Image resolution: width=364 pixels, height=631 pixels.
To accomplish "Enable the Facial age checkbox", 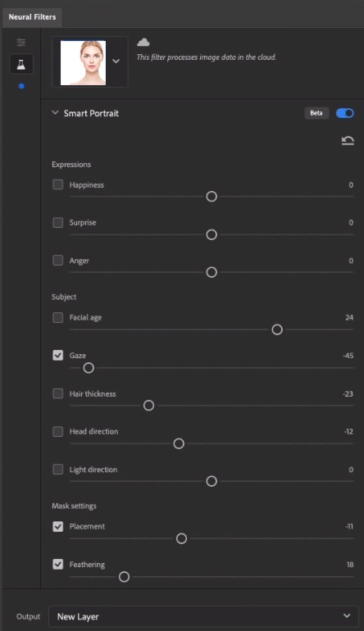I will (x=58, y=317).
